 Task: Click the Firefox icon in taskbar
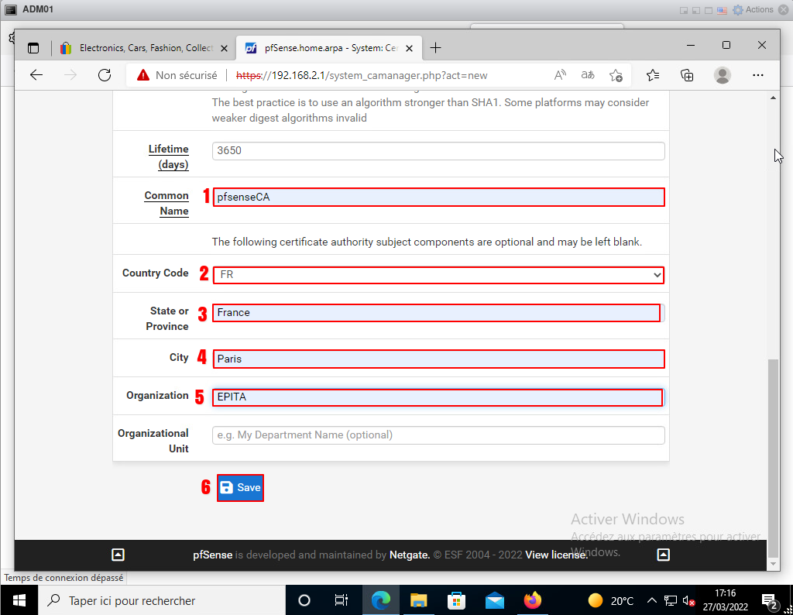coord(532,600)
